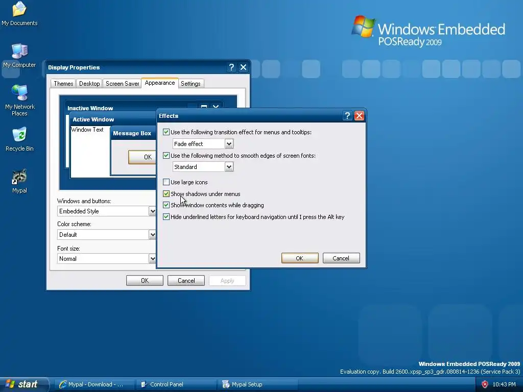Click the Message Box preview title
This screenshot has height=392, width=523.
click(x=132, y=133)
